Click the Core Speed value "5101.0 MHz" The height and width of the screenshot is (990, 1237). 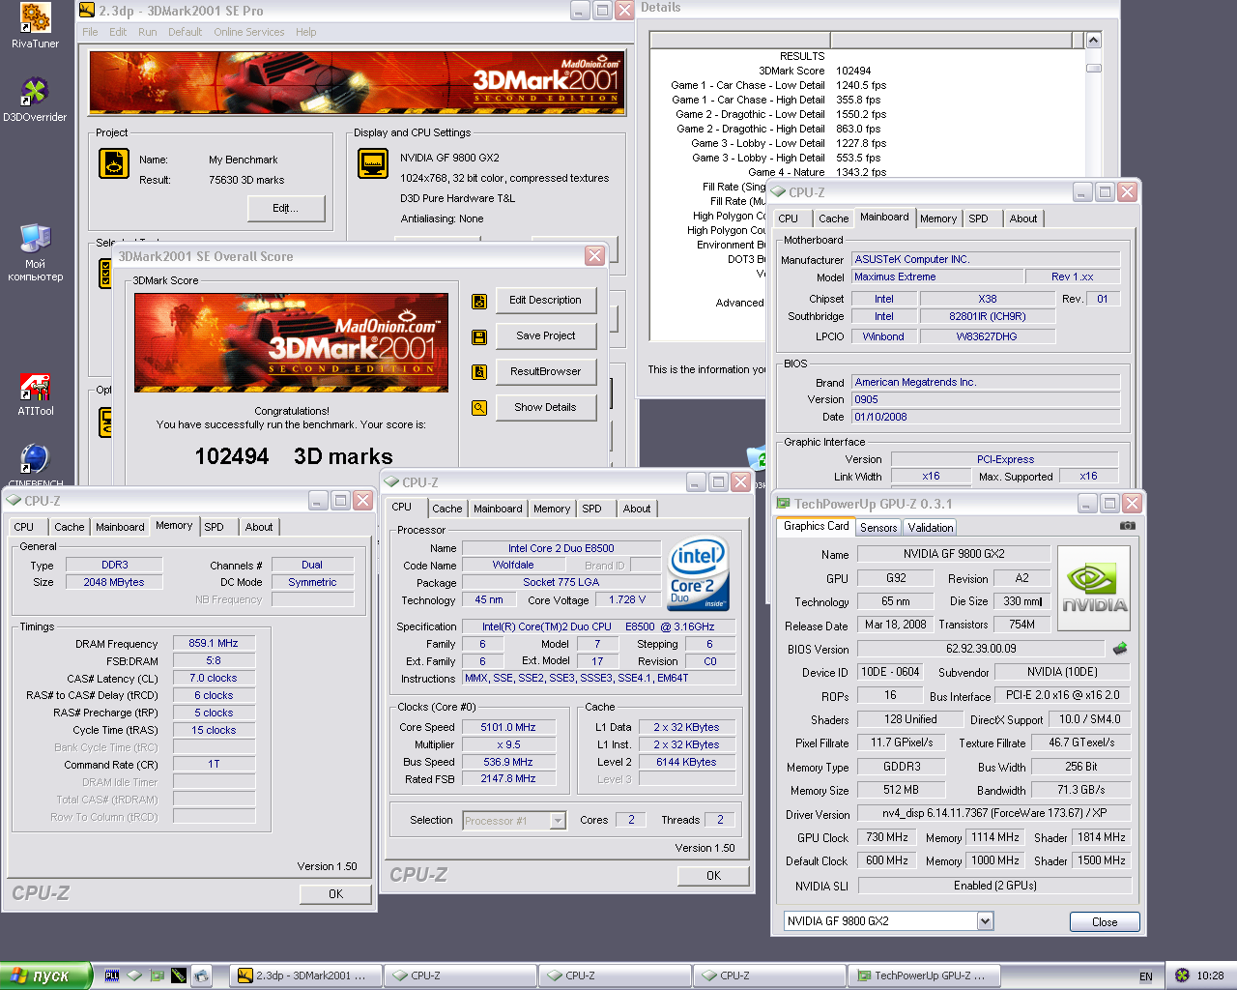(508, 727)
